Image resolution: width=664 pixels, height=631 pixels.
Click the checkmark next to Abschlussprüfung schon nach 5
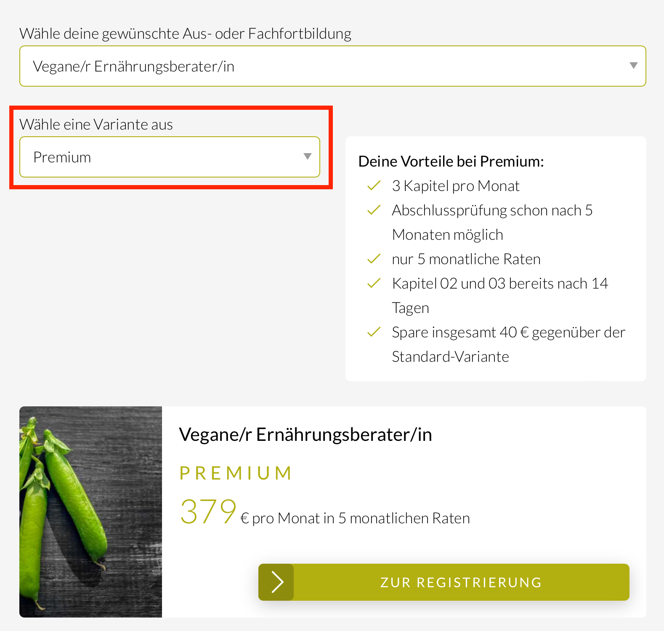pos(374,210)
